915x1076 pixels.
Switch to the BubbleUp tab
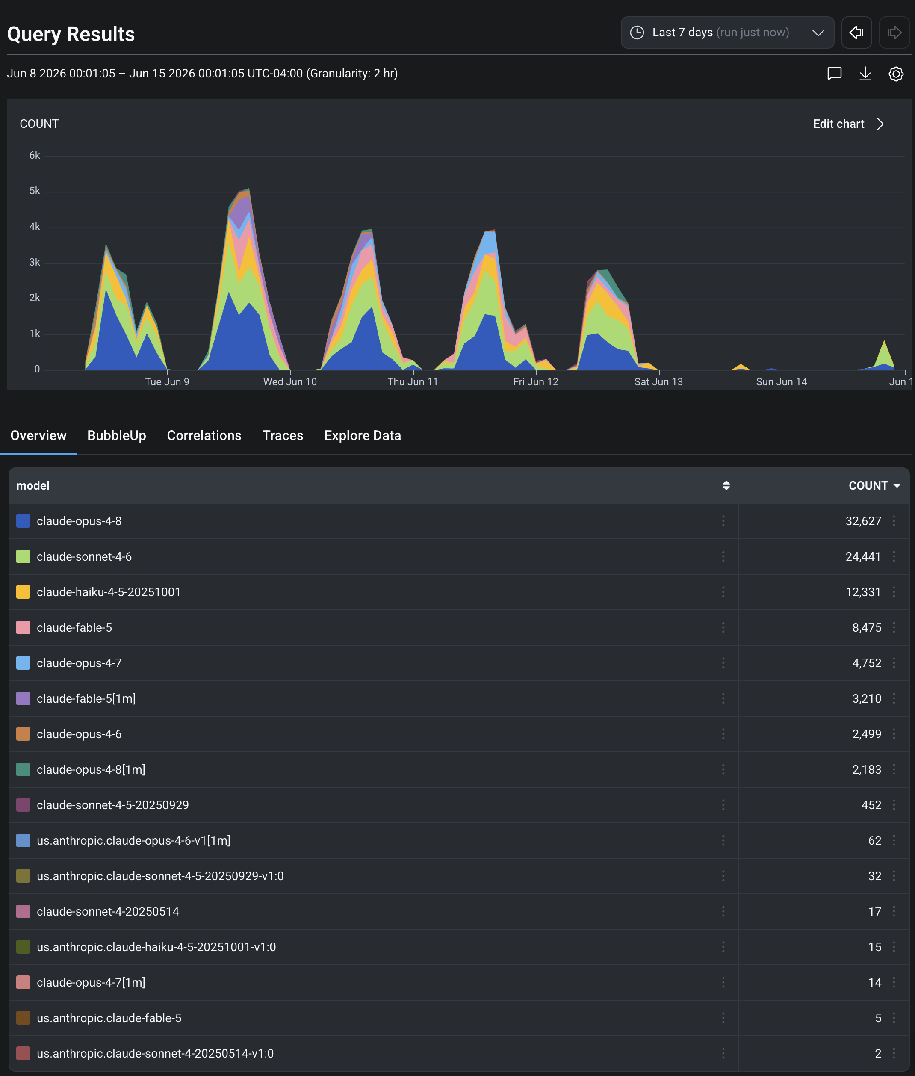click(117, 436)
